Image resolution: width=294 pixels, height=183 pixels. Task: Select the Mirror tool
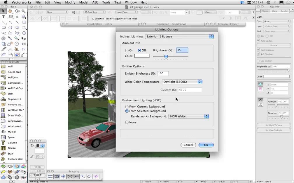pos(24,44)
